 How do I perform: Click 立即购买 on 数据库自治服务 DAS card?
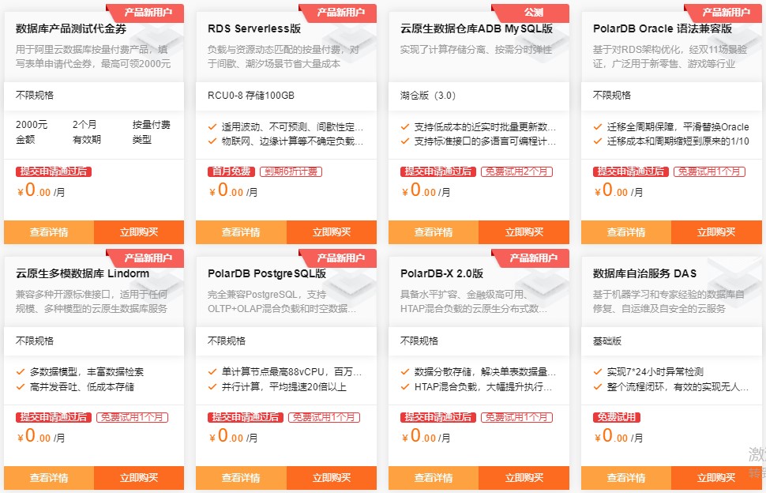tap(715, 478)
